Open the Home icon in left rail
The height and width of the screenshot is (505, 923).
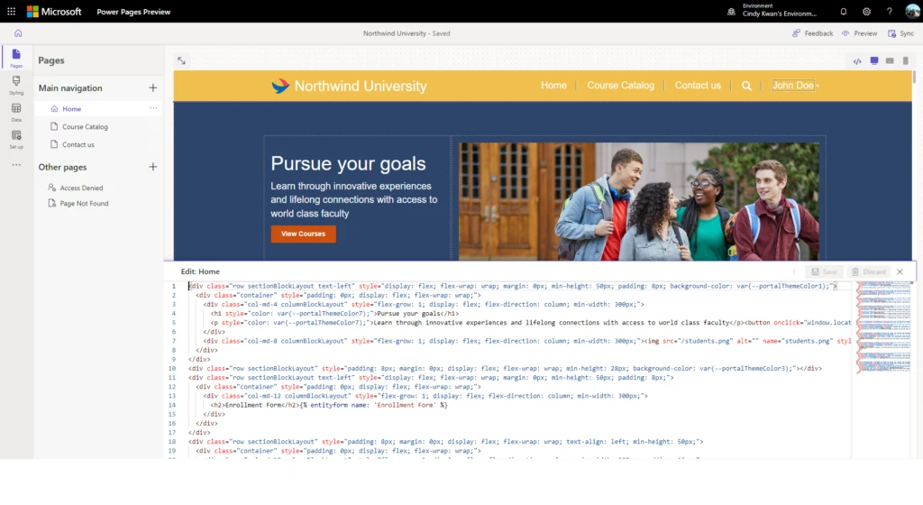pos(18,33)
